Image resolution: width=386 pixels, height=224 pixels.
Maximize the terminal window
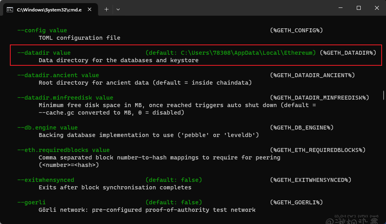coord(359,8)
